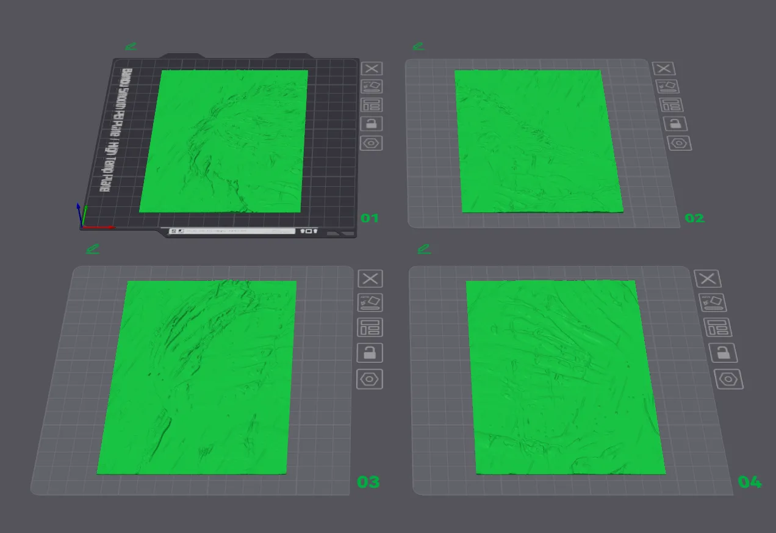Image resolution: width=776 pixels, height=533 pixels.
Task: Click the pencil icon above plate 02
Action: [x=419, y=45]
